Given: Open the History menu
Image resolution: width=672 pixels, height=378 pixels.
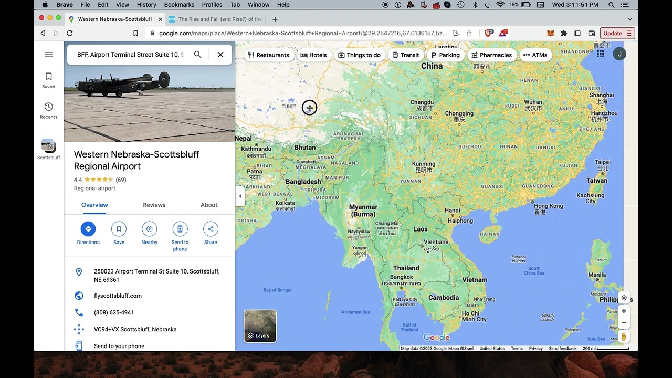Looking at the screenshot, I should [146, 5].
